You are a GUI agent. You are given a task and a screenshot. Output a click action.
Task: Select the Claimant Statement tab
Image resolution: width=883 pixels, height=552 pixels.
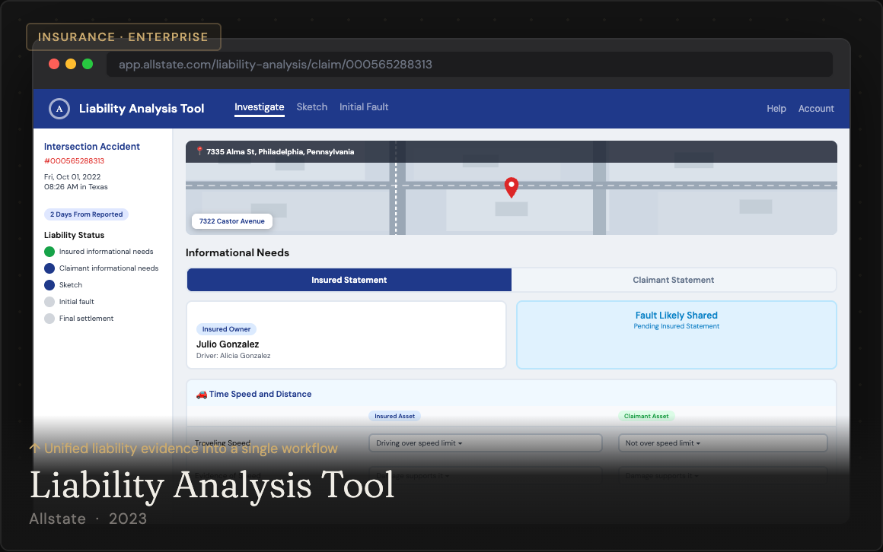tap(674, 280)
